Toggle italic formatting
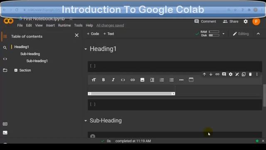This screenshot has height=150, width=266. [x=113, y=80]
